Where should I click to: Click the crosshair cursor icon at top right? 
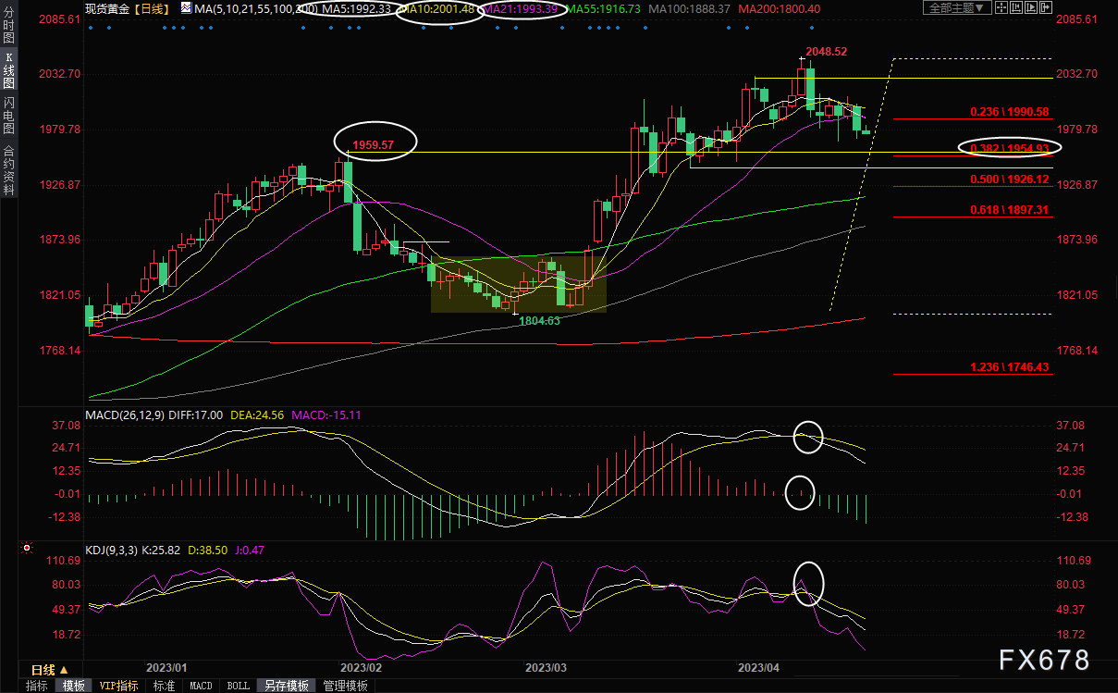point(1001,7)
